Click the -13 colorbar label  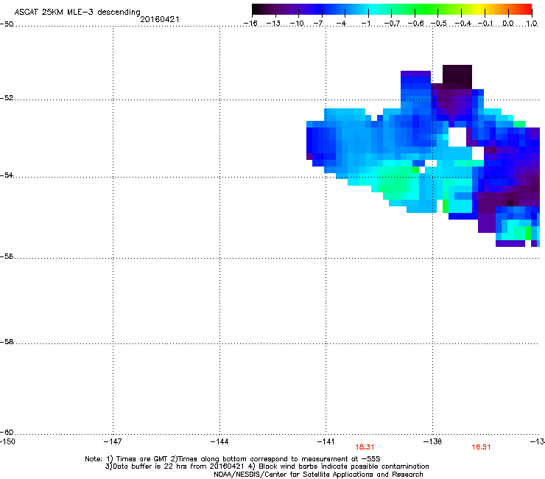pos(273,24)
